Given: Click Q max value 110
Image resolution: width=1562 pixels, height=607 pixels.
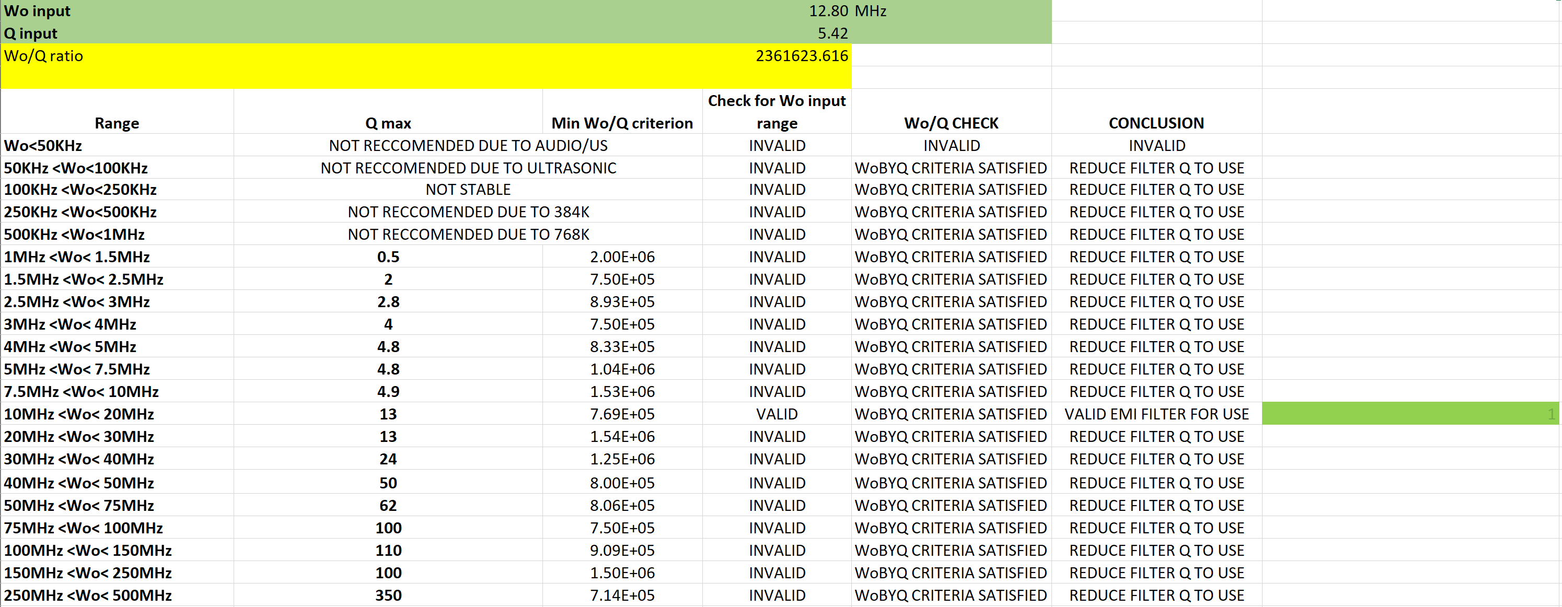Looking at the screenshot, I should (388, 551).
